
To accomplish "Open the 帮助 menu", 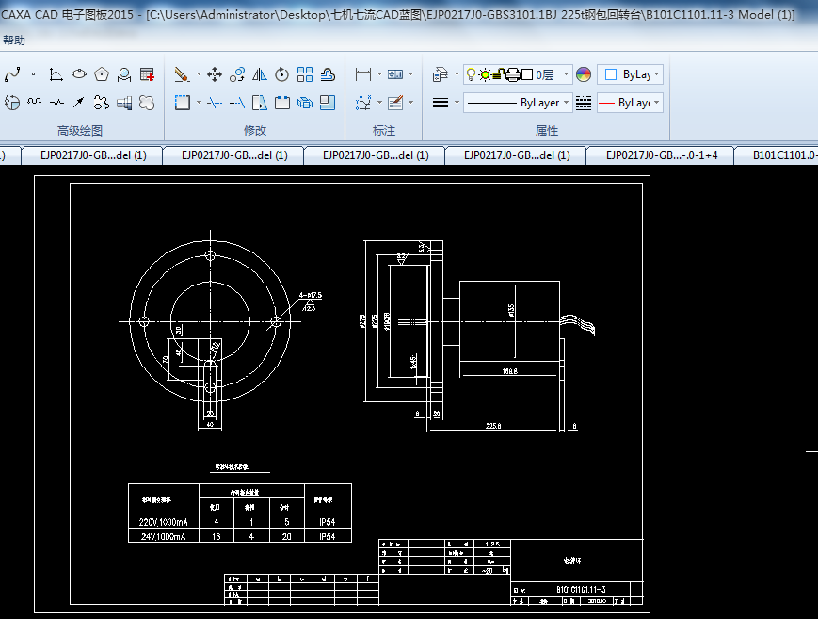I will click(x=14, y=41).
